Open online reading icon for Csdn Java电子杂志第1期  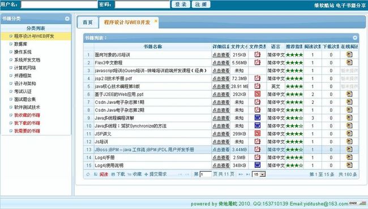coord(349,102)
